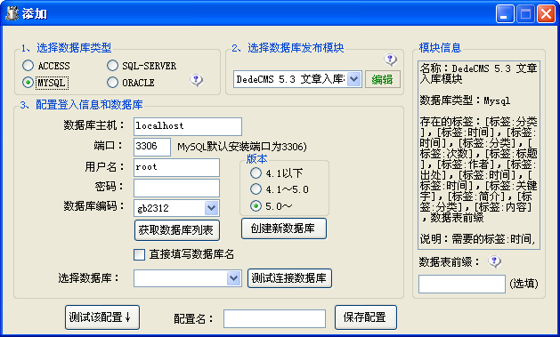
Task: Focus the 密码 password field
Action: [x=176, y=188]
